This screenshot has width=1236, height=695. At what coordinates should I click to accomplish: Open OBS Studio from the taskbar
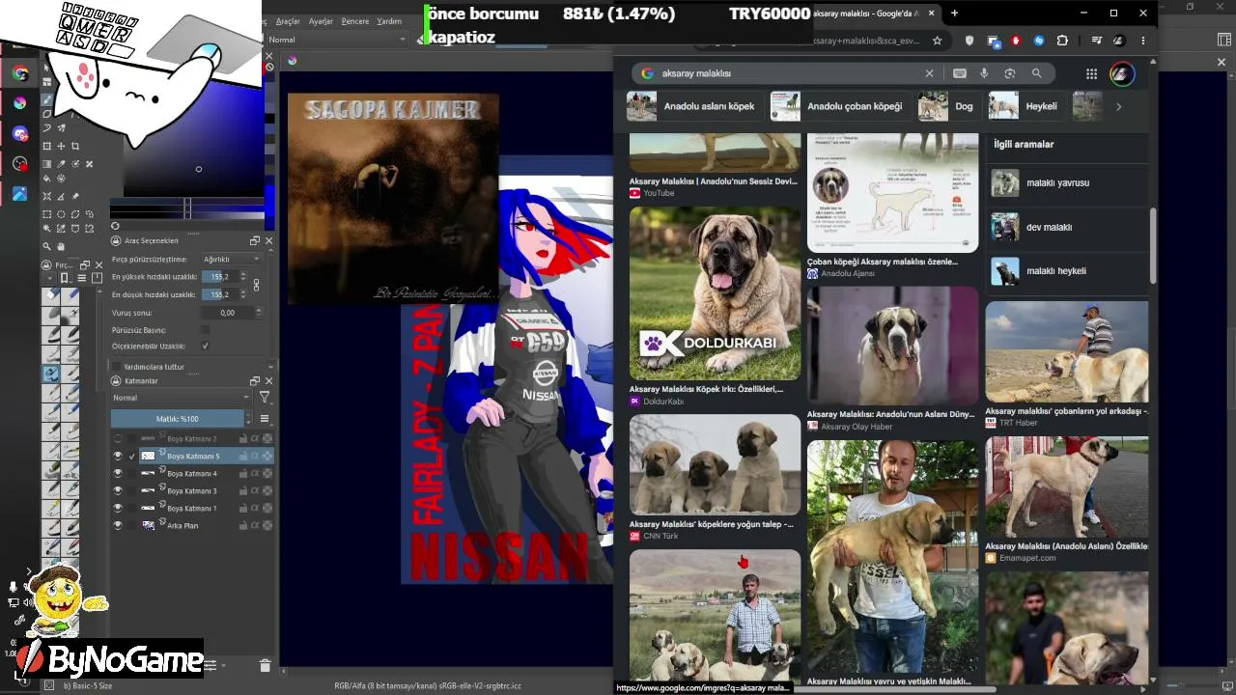pyautogui.click(x=19, y=163)
